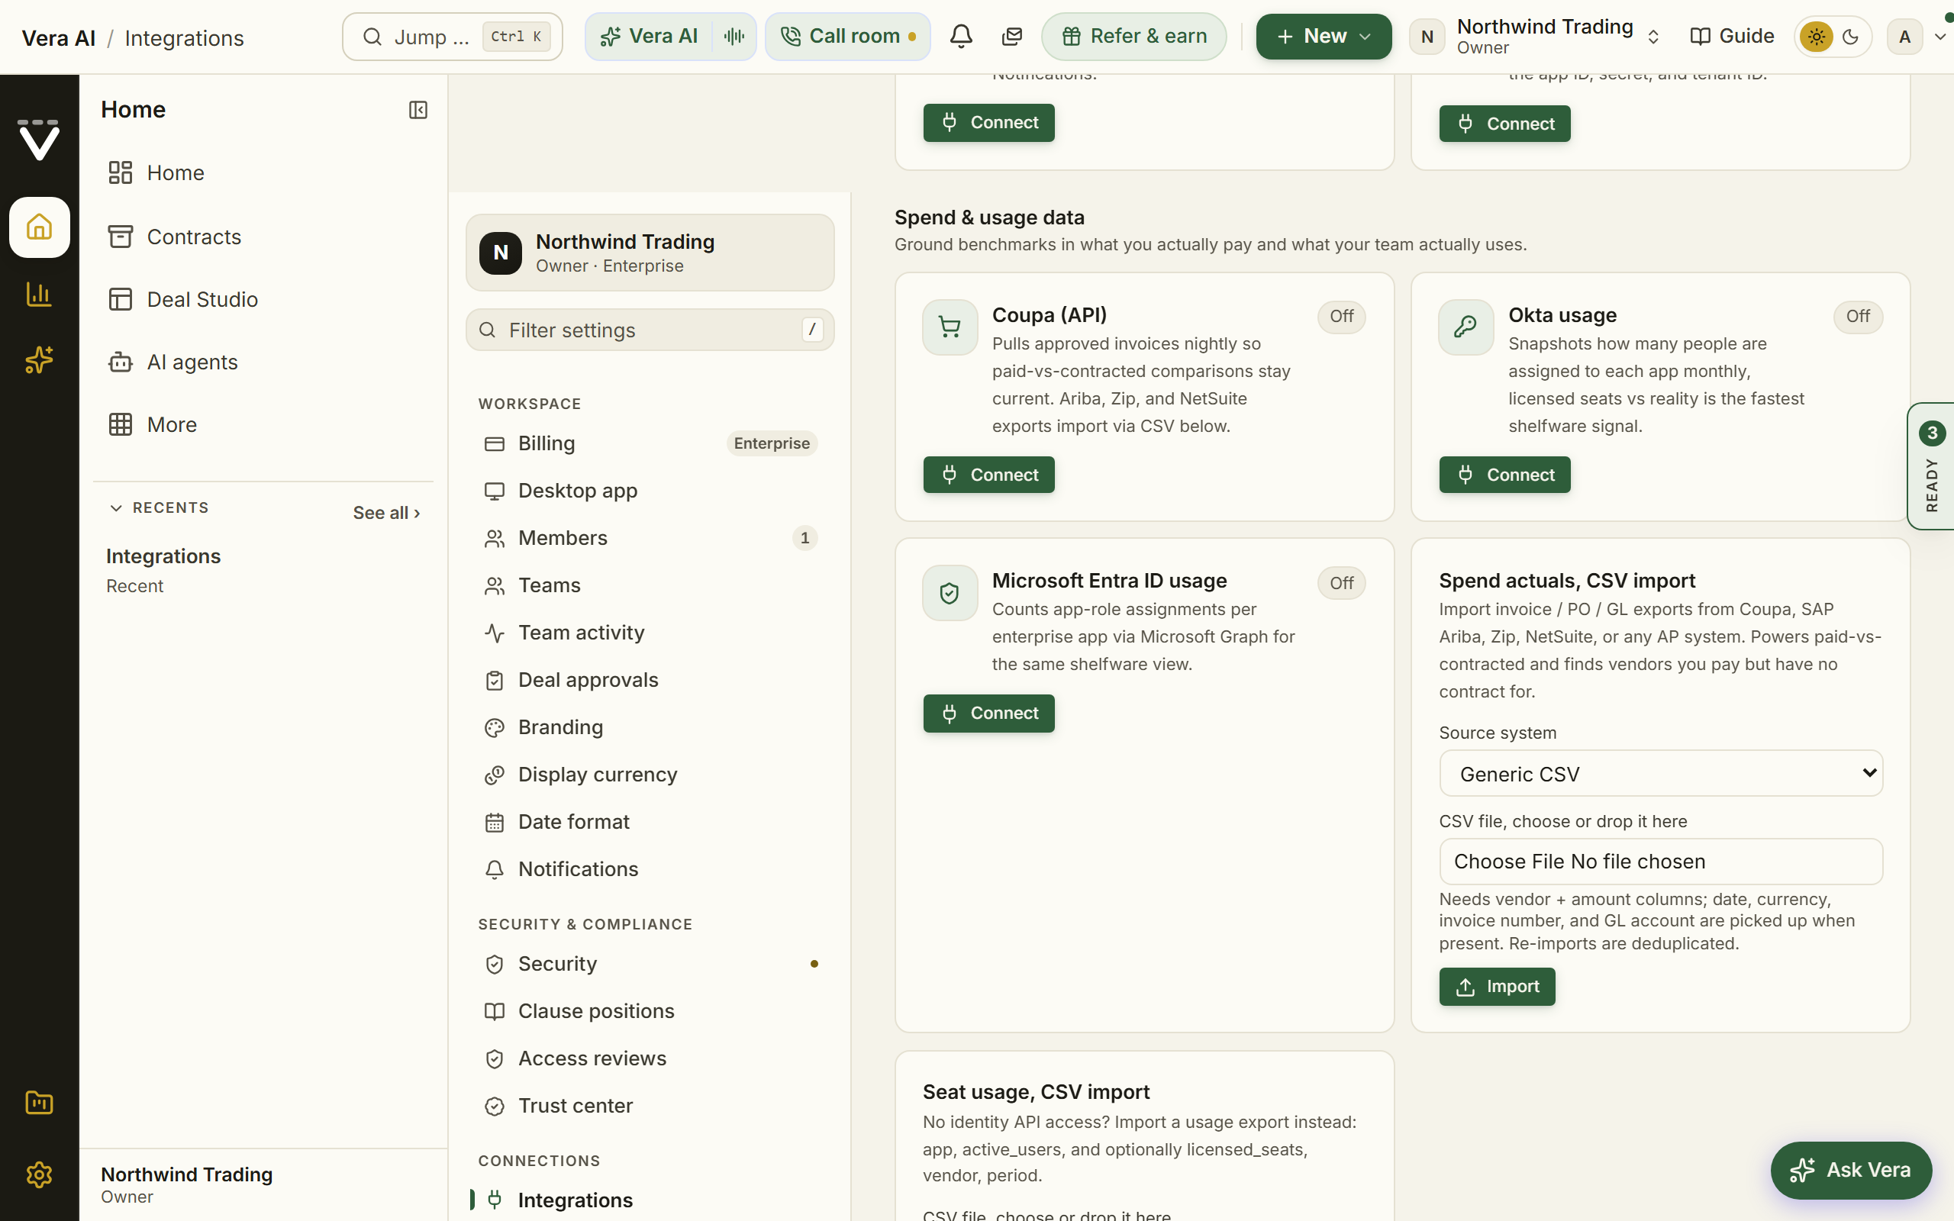The width and height of the screenshot is (1954, 1221).
Task: Connect Microsoft Entra ID usage
Action: (x=988, y=713)
